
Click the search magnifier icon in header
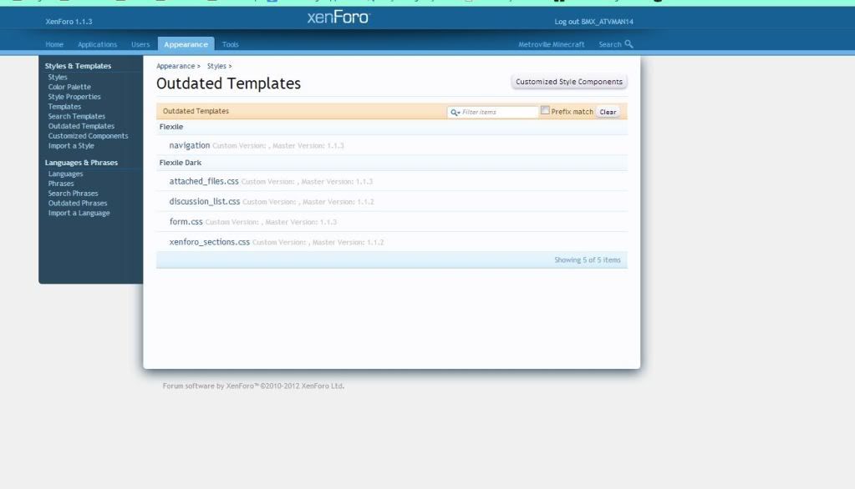click(x=629, y=44)
